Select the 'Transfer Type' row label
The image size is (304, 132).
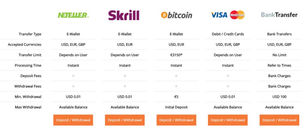(x=30, y=34)
